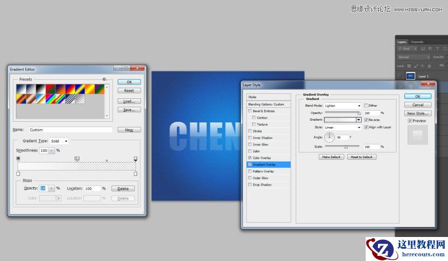
Task: Open Kind filter dropdown in Layers panel
Action: click(x=408, y=49)
